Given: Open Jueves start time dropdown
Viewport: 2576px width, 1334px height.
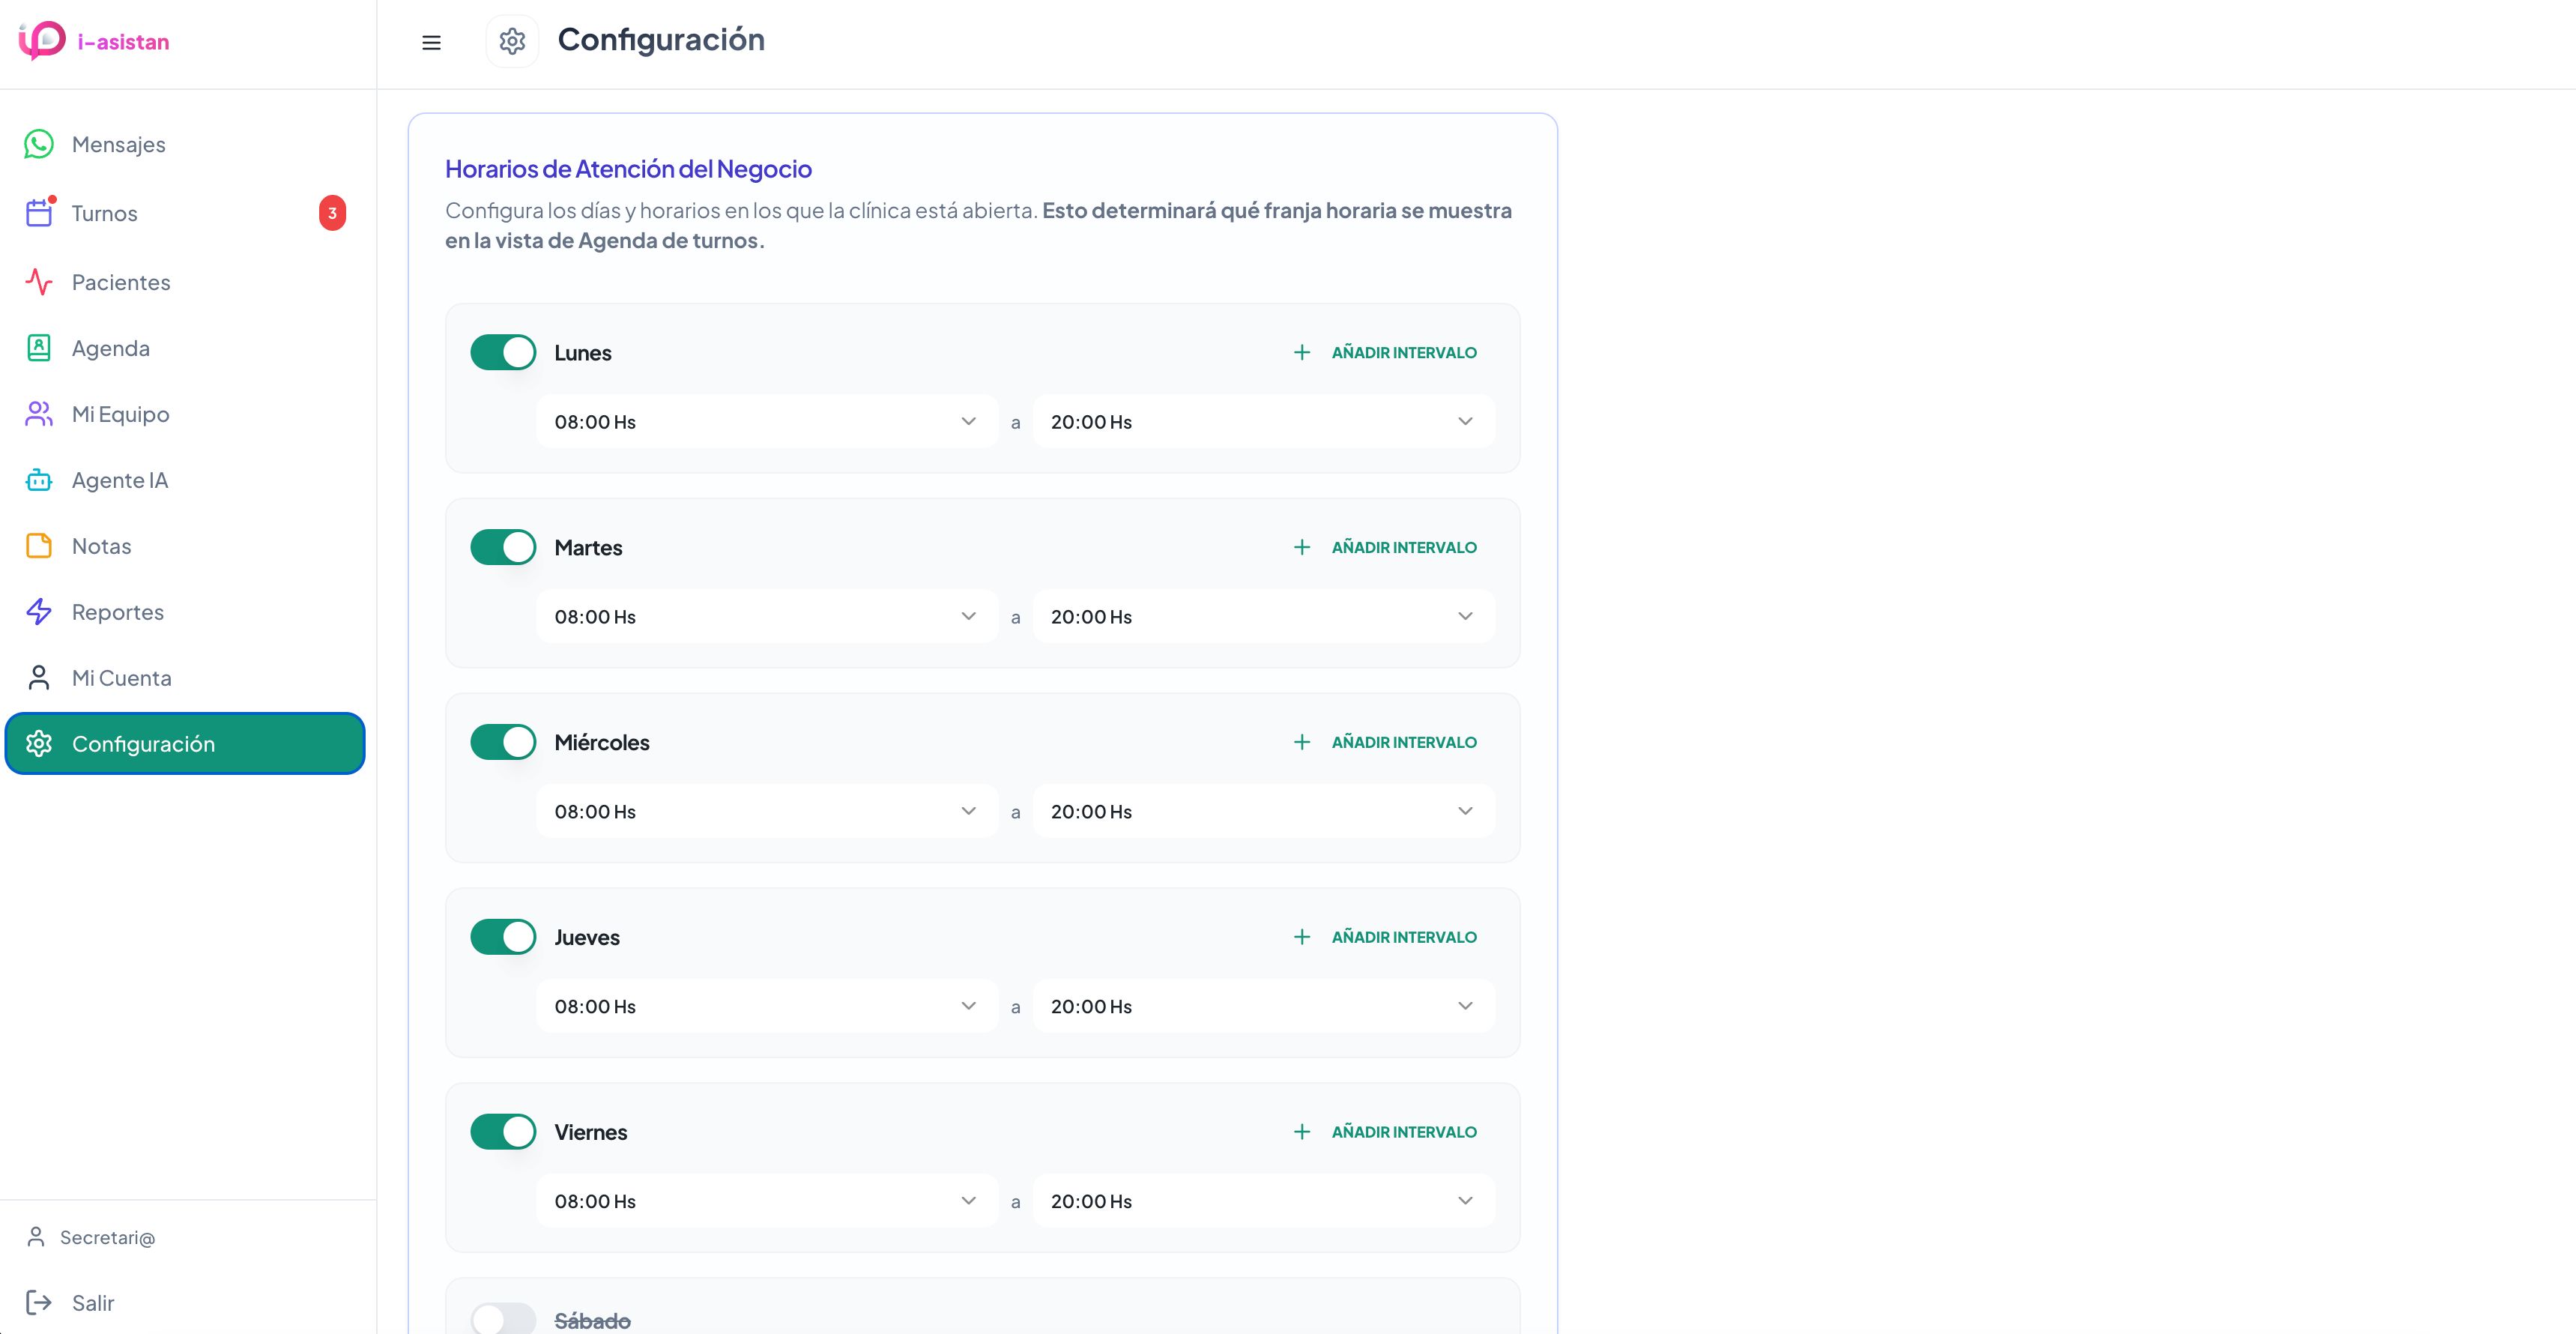Looking at the screenshot, I should point(767,1006).
